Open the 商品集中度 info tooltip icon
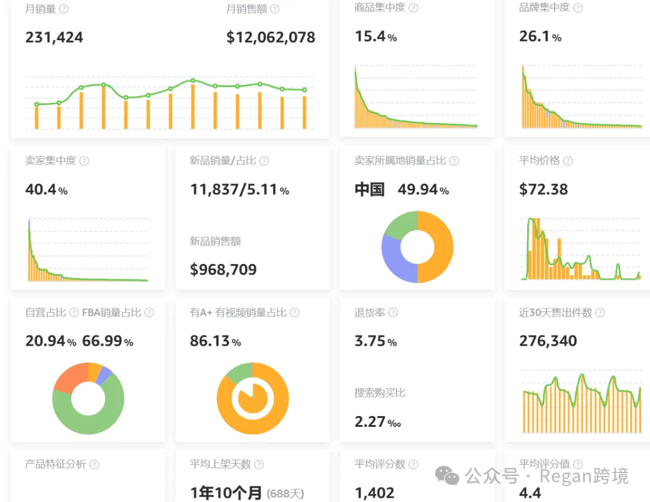 click(x=413, y=8)
